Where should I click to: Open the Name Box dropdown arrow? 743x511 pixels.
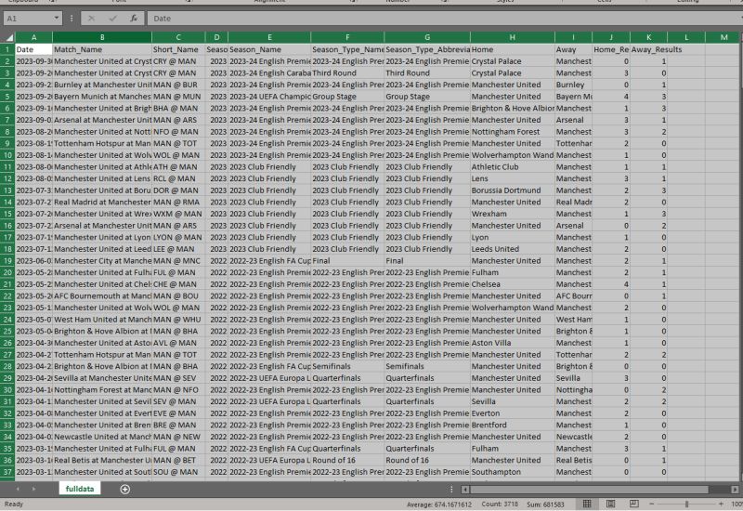pos(57,19)
